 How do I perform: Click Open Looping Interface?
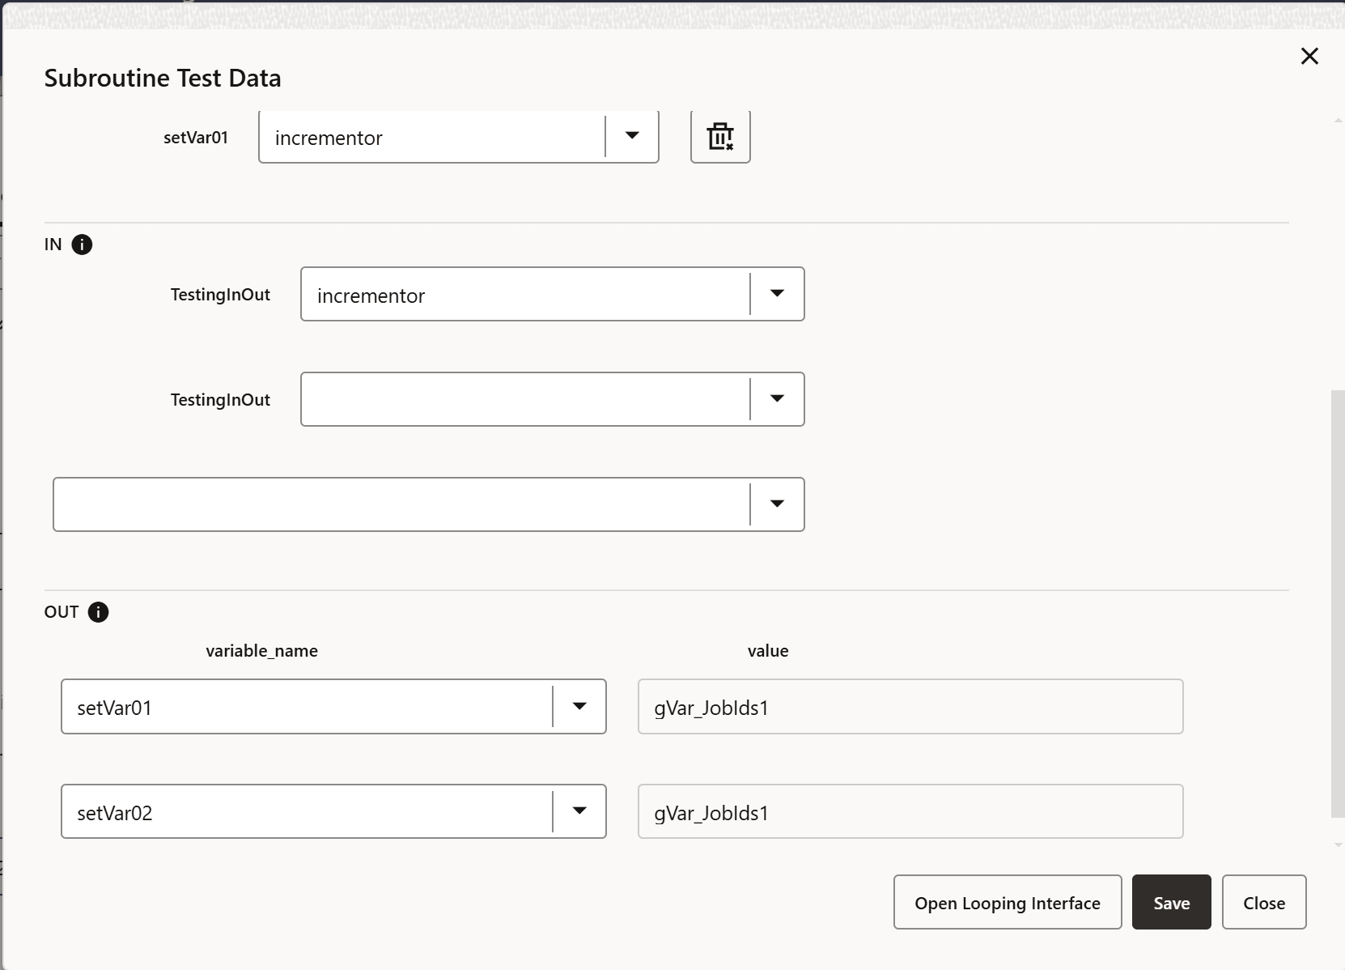1007,902
